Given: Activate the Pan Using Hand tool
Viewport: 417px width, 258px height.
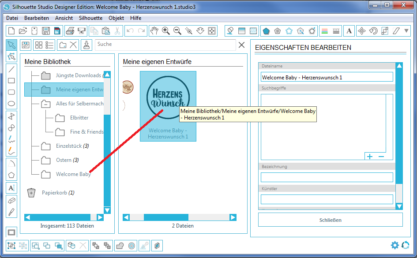Looking at the screenshot, I should pos(155,31).
